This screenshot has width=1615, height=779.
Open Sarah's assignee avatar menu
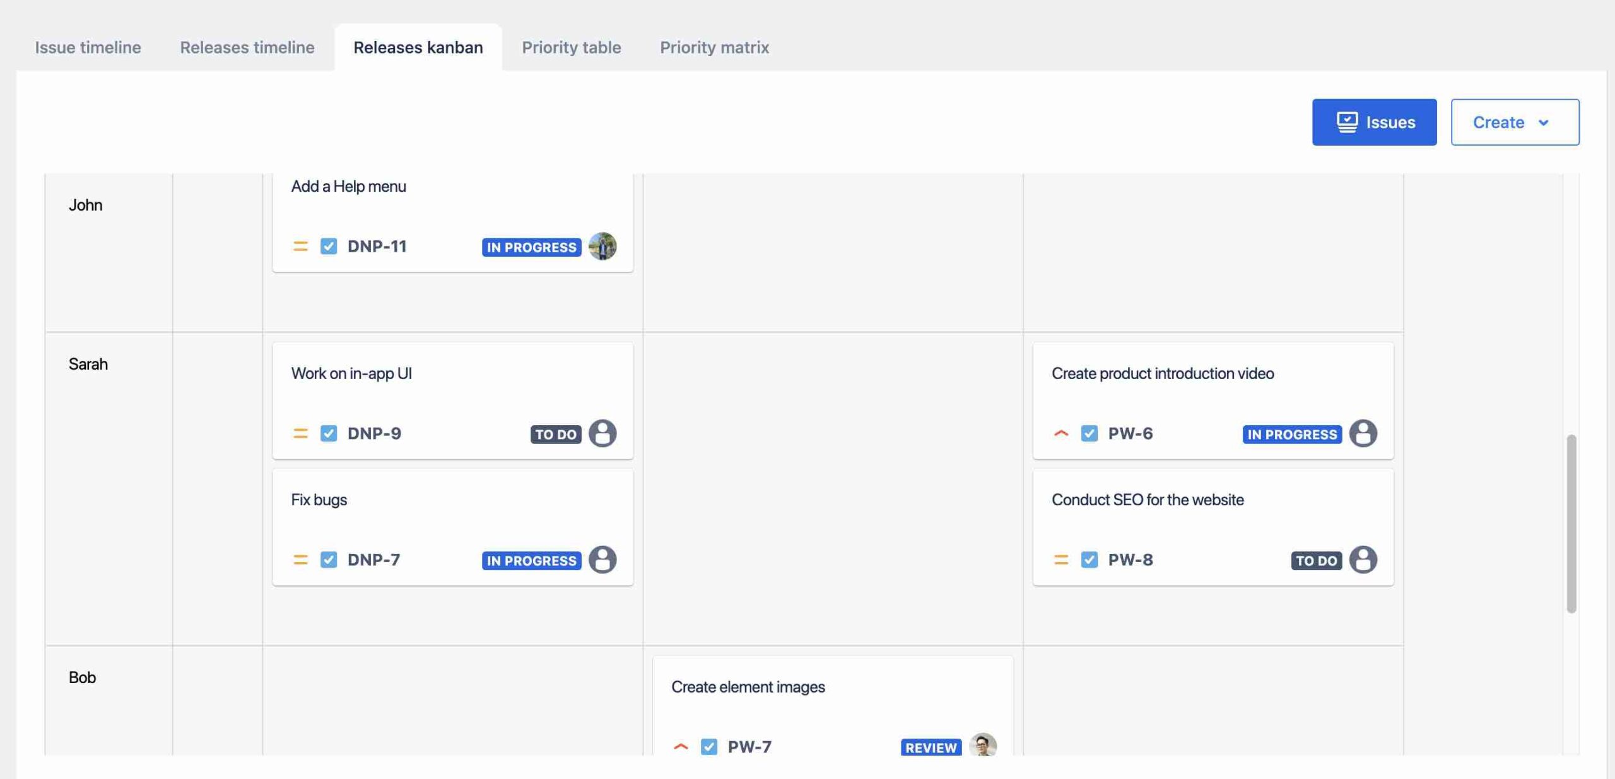(602, 431)
